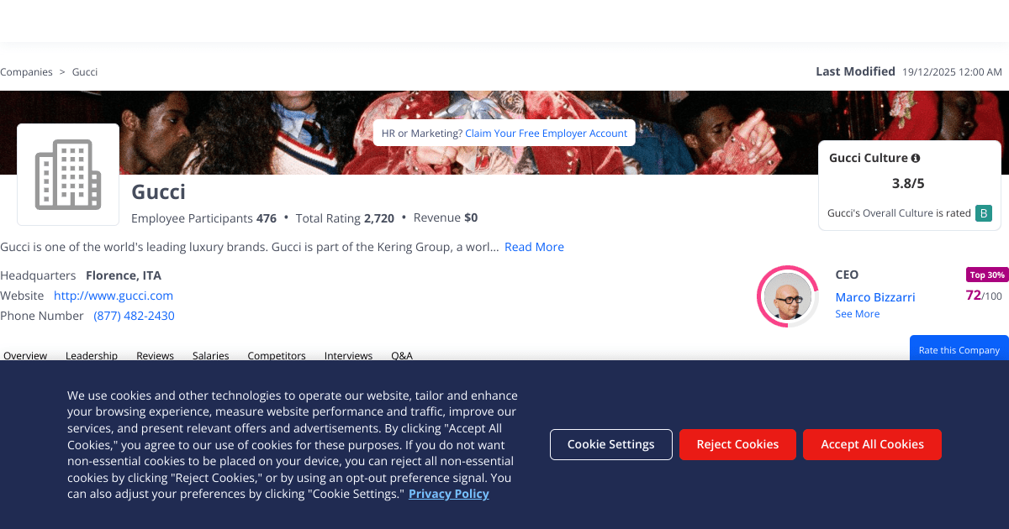Image resolution: width=1009 pixels, height=529 pixels.
Task: Accept All Cookies
Action: pos(872,444)
